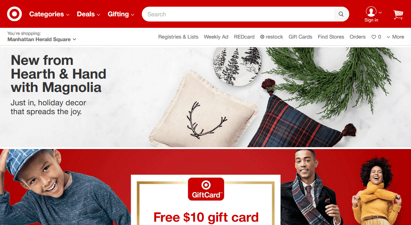Screen dimensions: 411x225
Task: Click inside the Search input field
Action: point(238,14)
